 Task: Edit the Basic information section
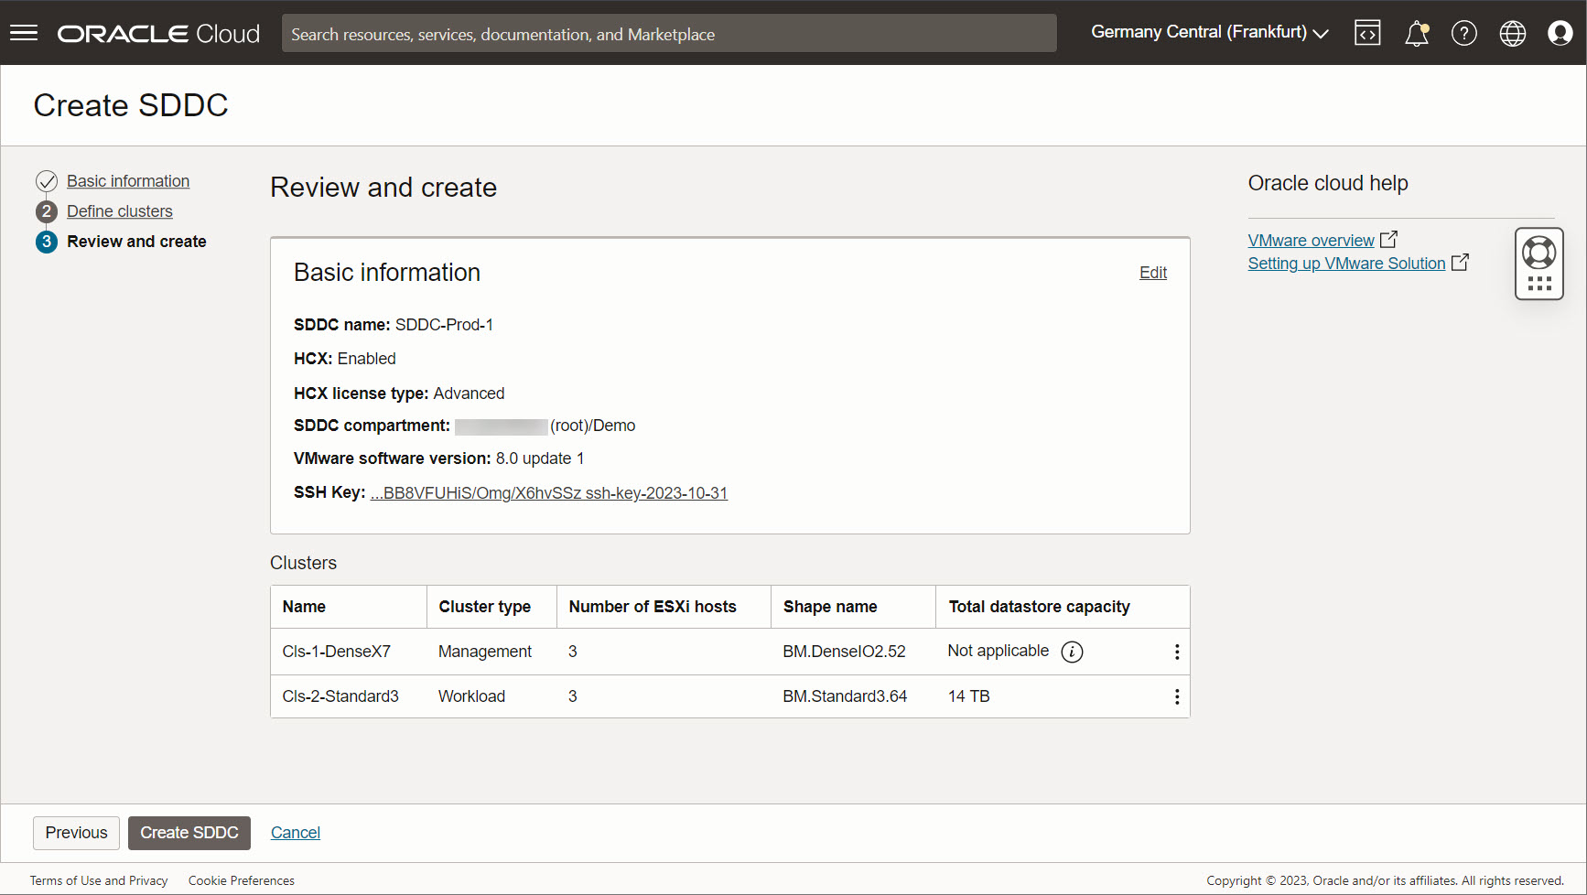pyautogui.click(x=1153, y=273)
